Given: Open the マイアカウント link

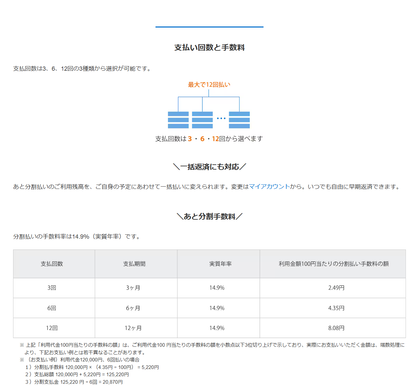Looking at the screenshot, I should pyautogui.click(x=269, y=187).
